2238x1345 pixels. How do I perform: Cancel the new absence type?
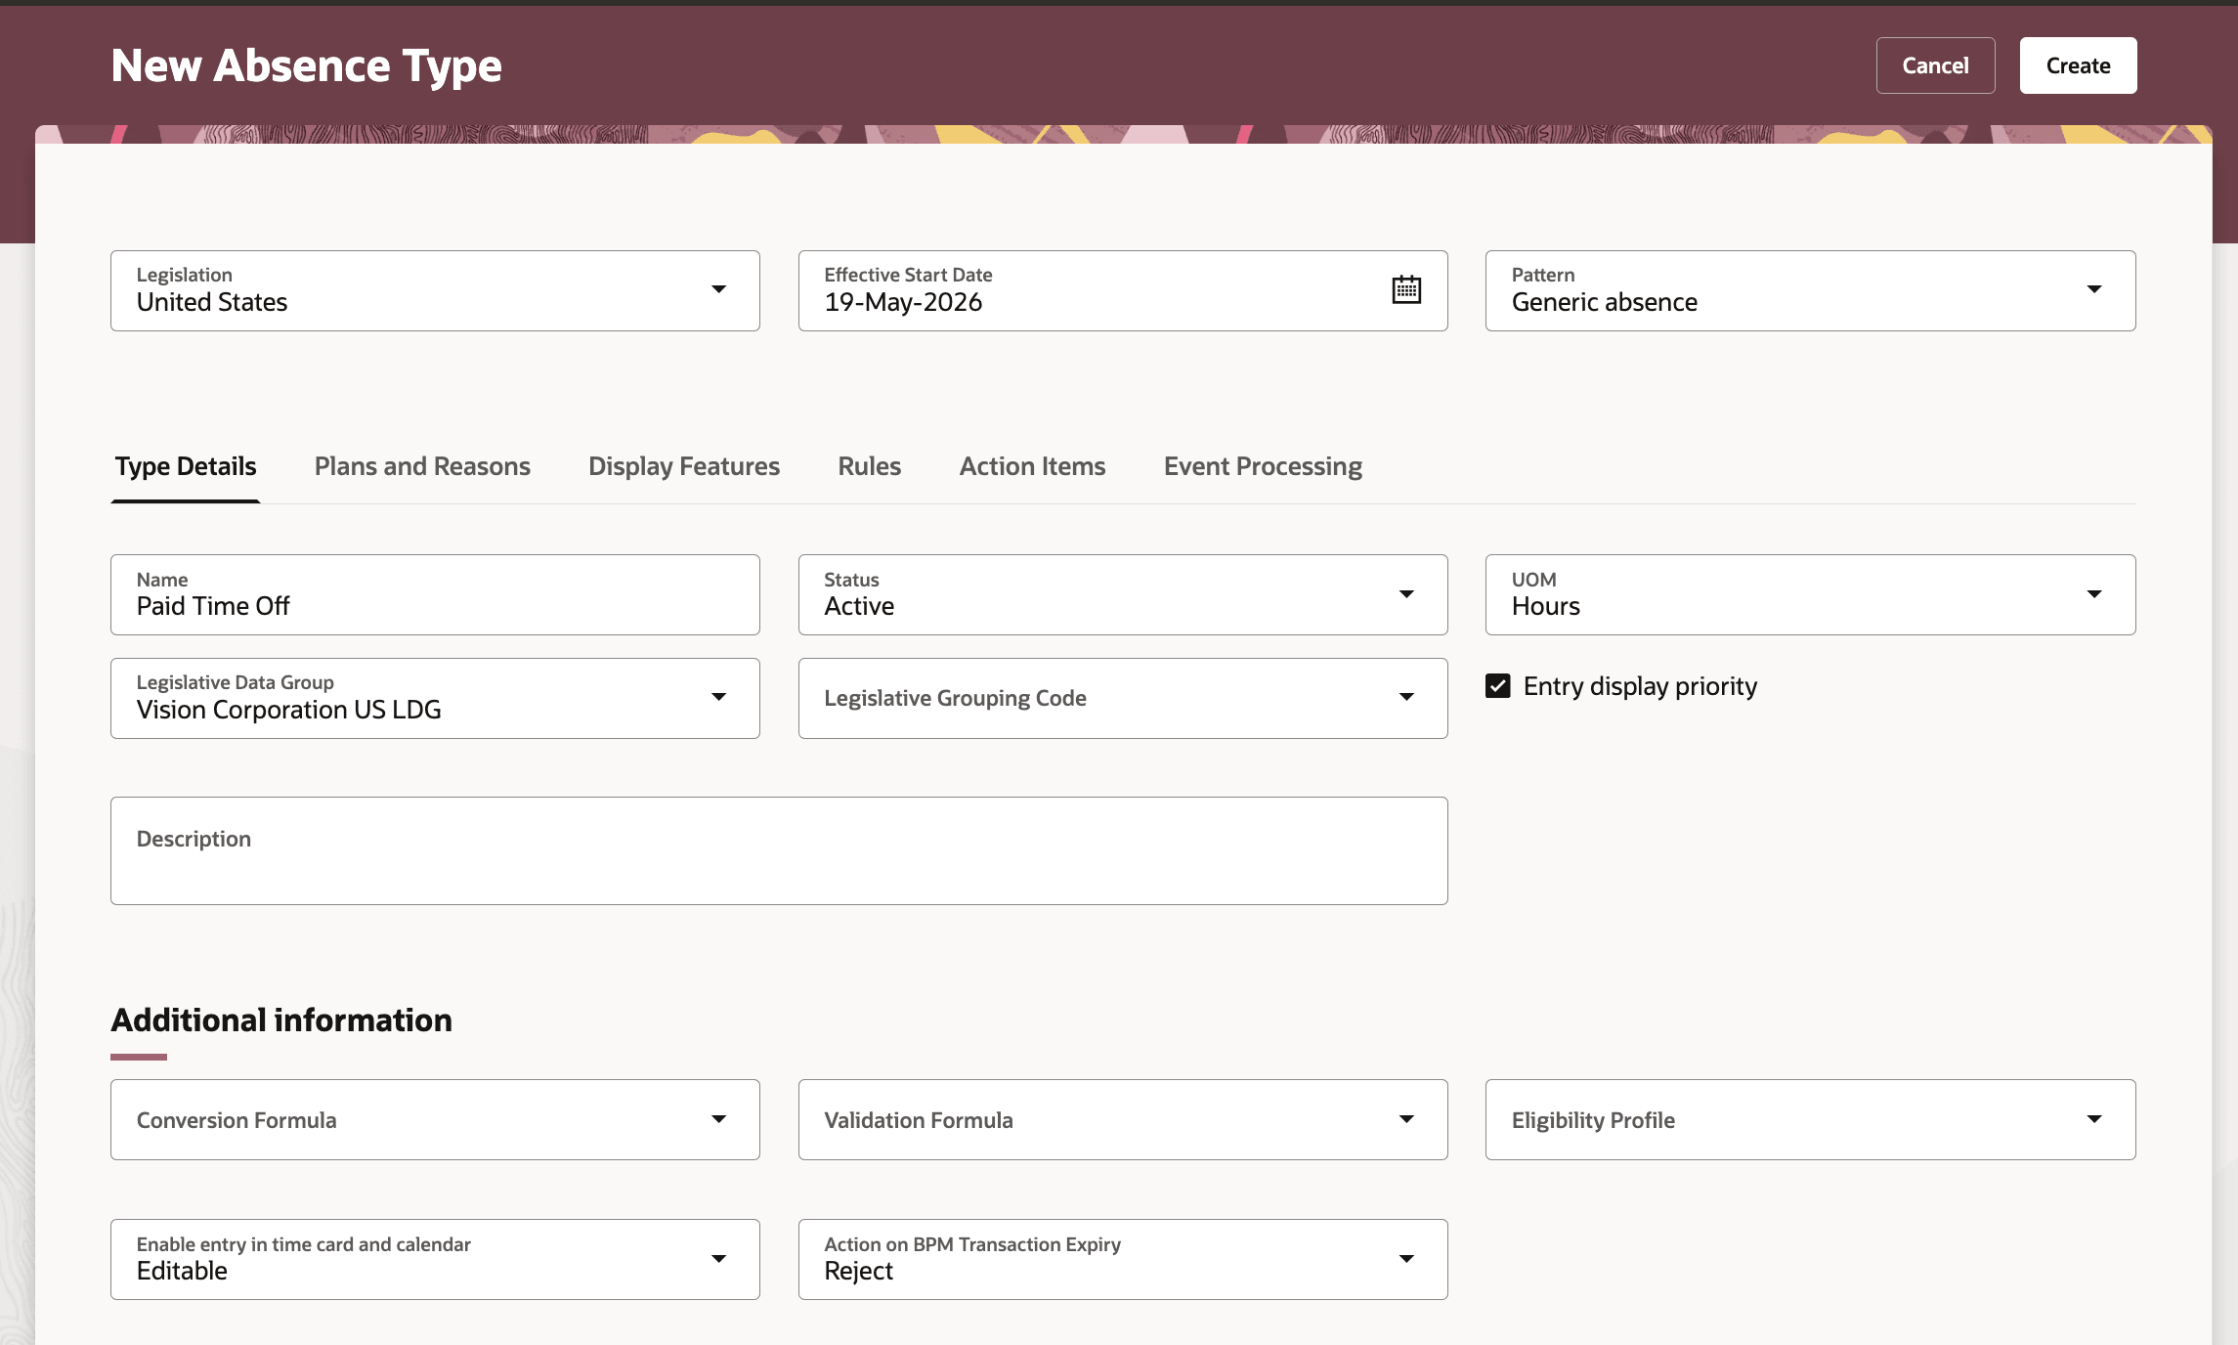[x=1935, y=65]
